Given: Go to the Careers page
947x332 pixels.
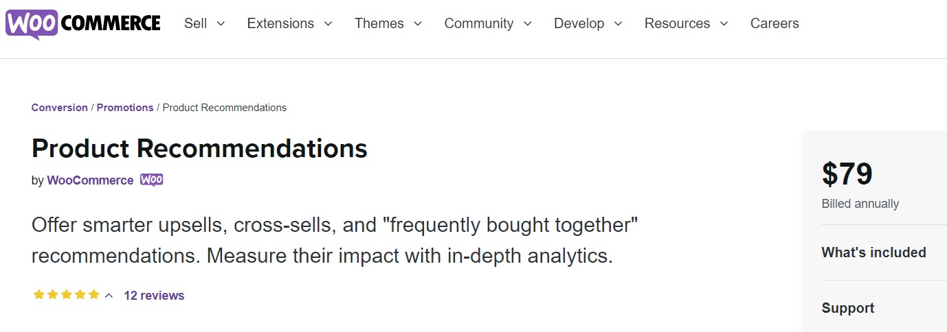Looking at the screenshot, I should 775,23.
